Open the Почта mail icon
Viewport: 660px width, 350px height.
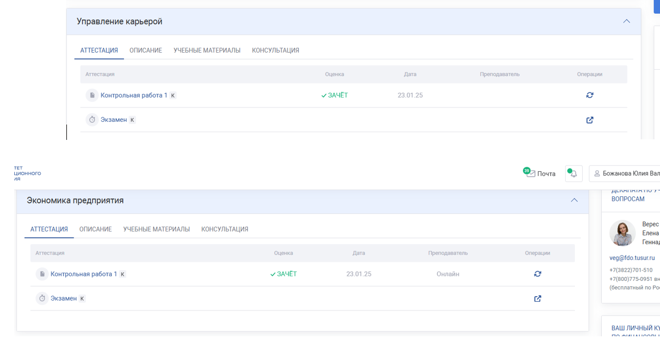530,174
